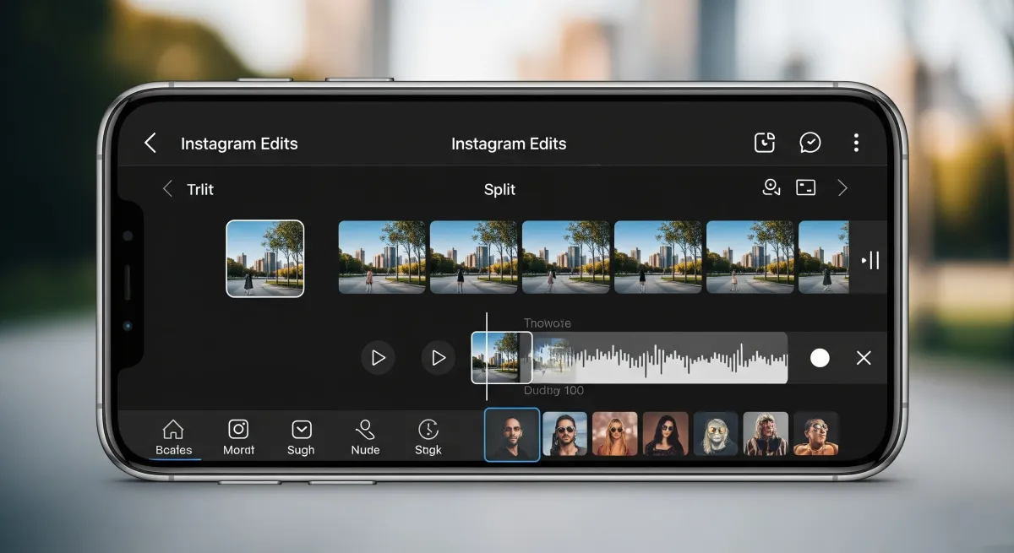Select the grey-haired face with yellow glasses
This screenshot has height=553, width=1014.
[716, 434]
